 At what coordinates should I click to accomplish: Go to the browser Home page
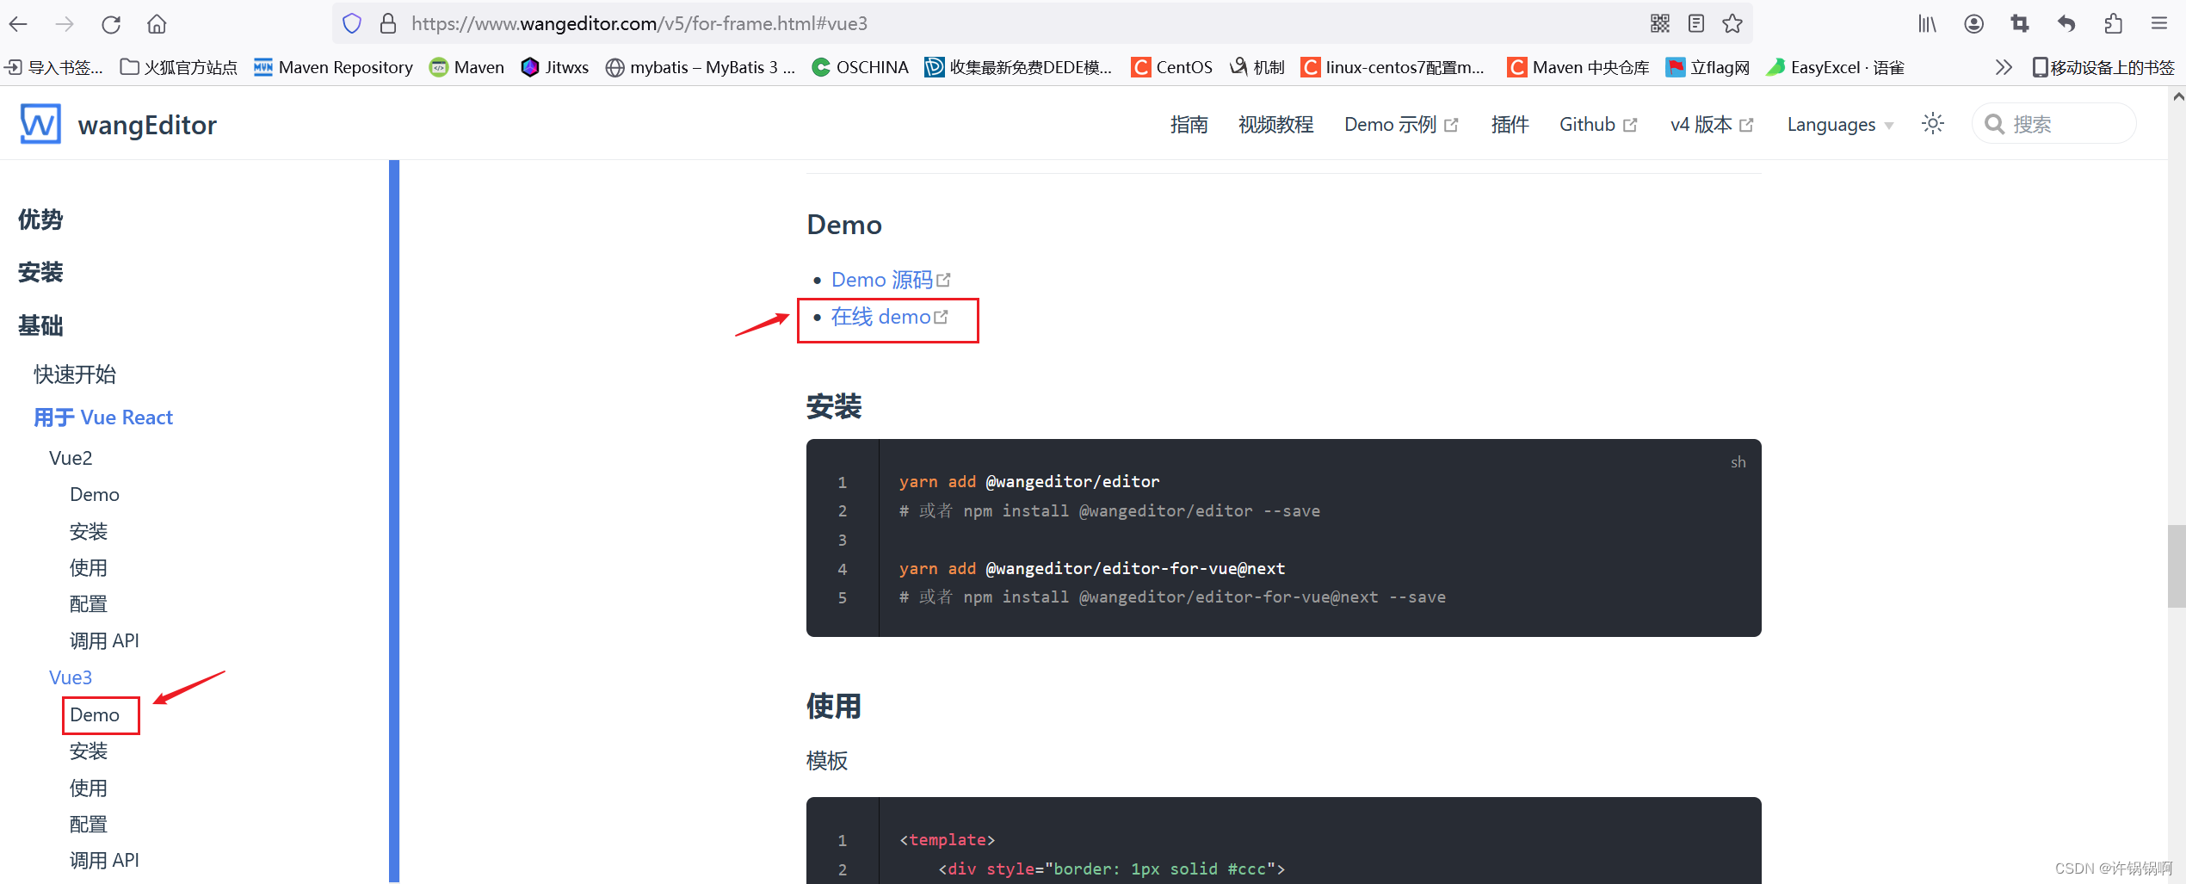pos(157,23)
